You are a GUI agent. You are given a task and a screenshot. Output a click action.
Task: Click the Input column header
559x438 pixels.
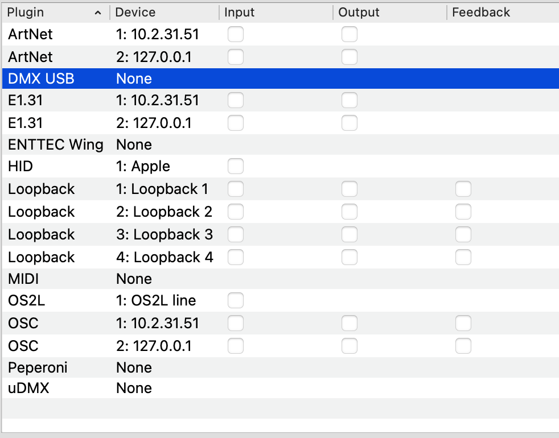[239, 12]
